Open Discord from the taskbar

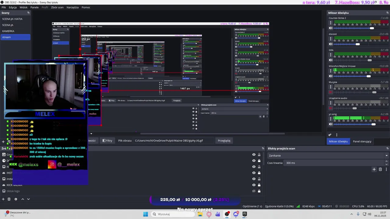pos(236,214)
